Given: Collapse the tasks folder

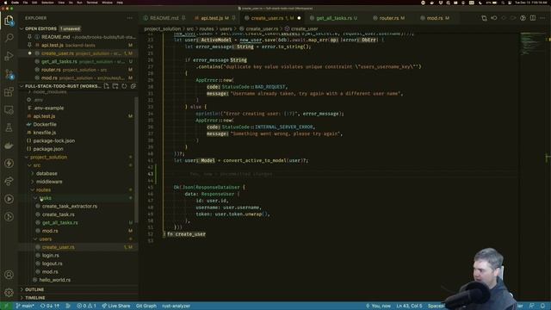Looking at the screenshot, I should click(x=46, y=198).
